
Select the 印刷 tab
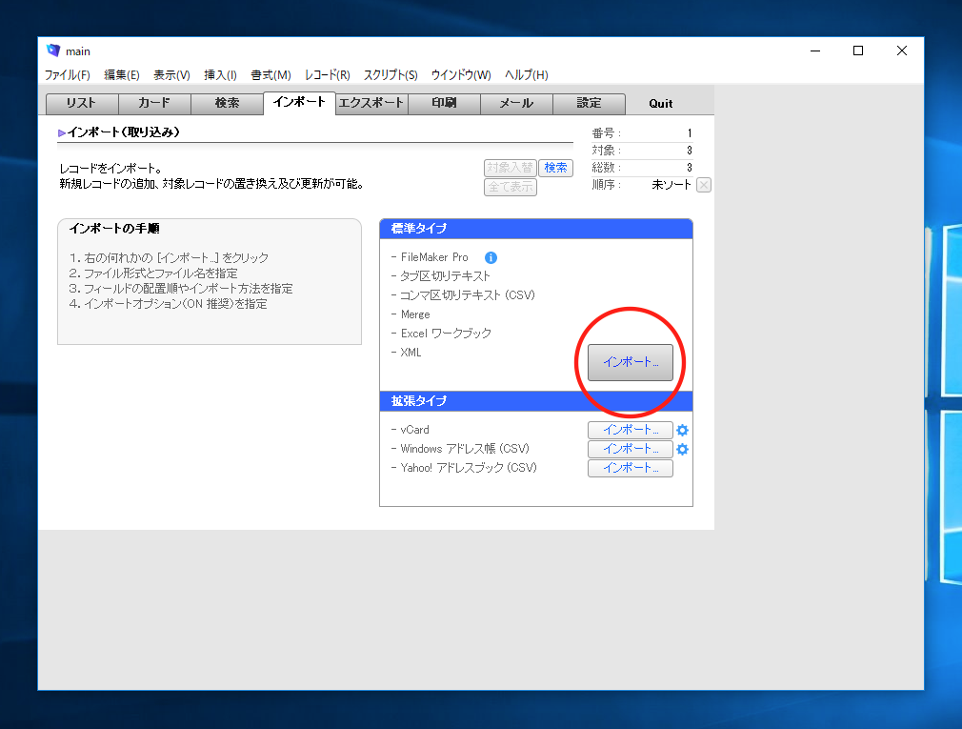(x=444, y=104)
